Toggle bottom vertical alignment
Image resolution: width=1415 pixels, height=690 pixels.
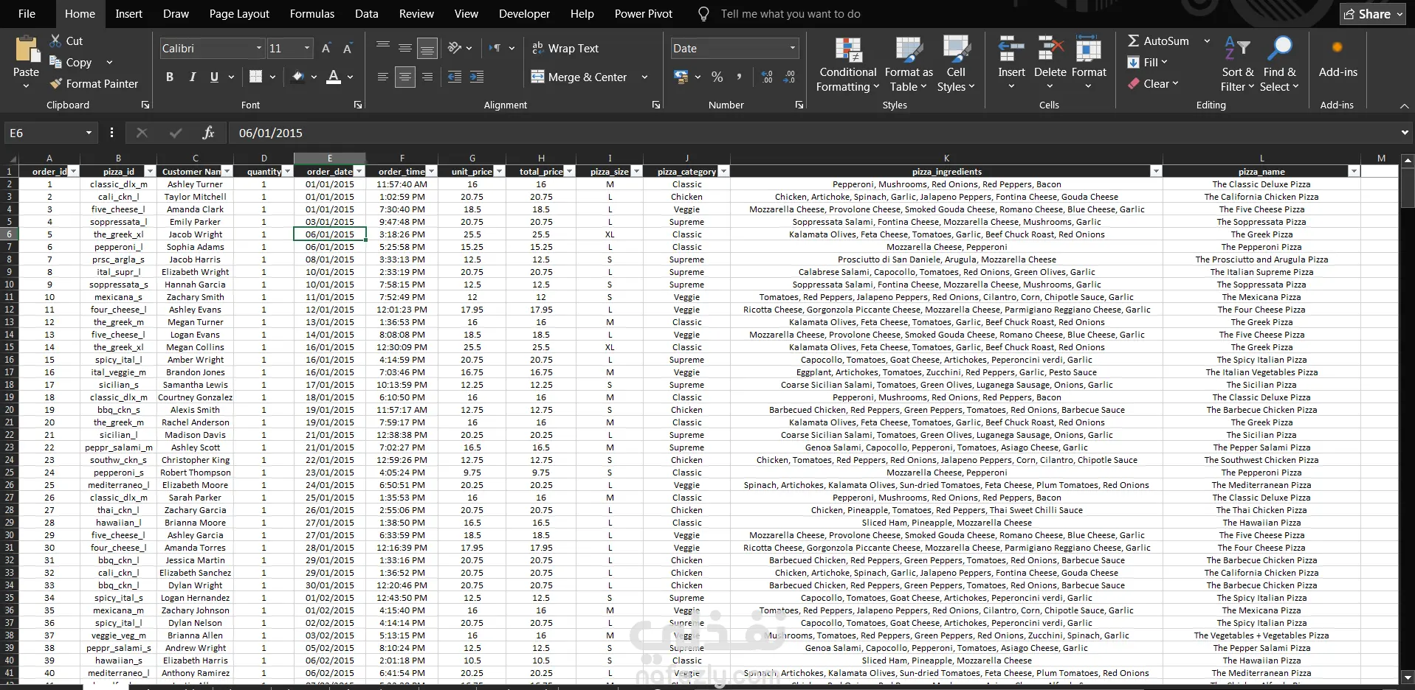coord(427,49)
